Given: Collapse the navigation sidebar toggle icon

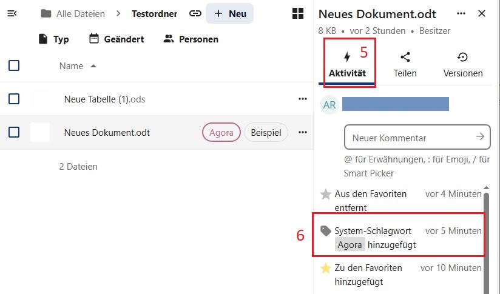Looking at the screenshot, I should pyautogui.click(x=12, y=13).
